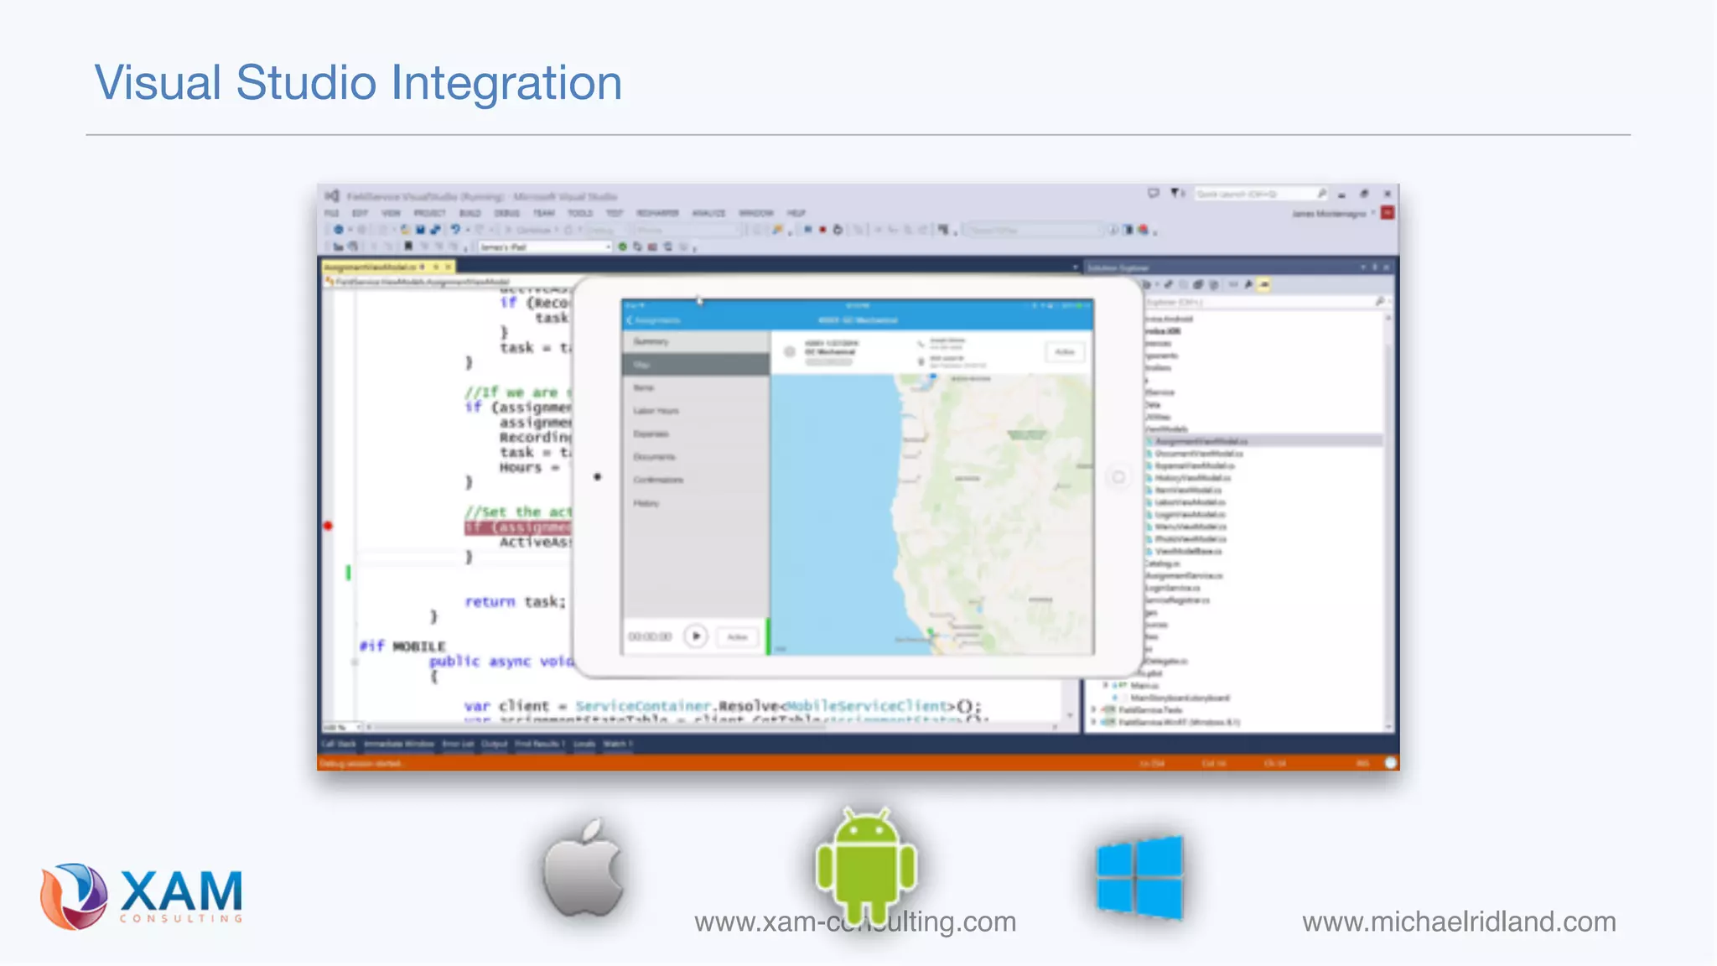Open the TOOLS menu
The width and height of the screenshot is (1717, 966).
pyautogui.click(x=580, y=213)
